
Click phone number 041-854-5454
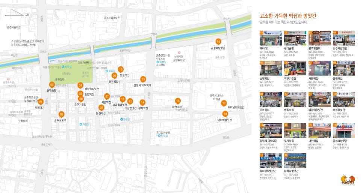[291, 145]
